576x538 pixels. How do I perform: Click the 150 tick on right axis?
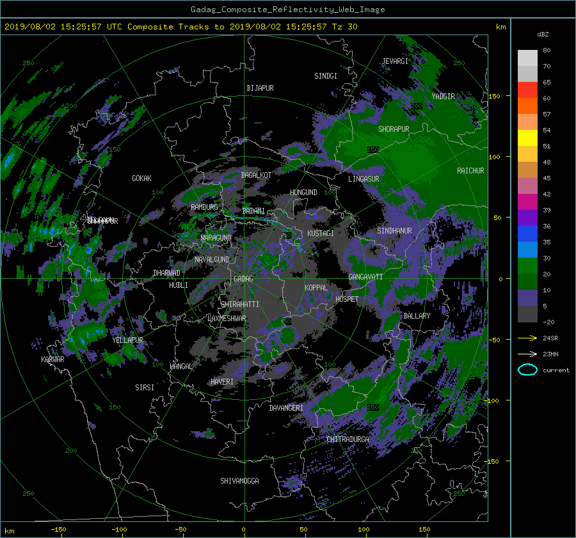click(495, 96)
